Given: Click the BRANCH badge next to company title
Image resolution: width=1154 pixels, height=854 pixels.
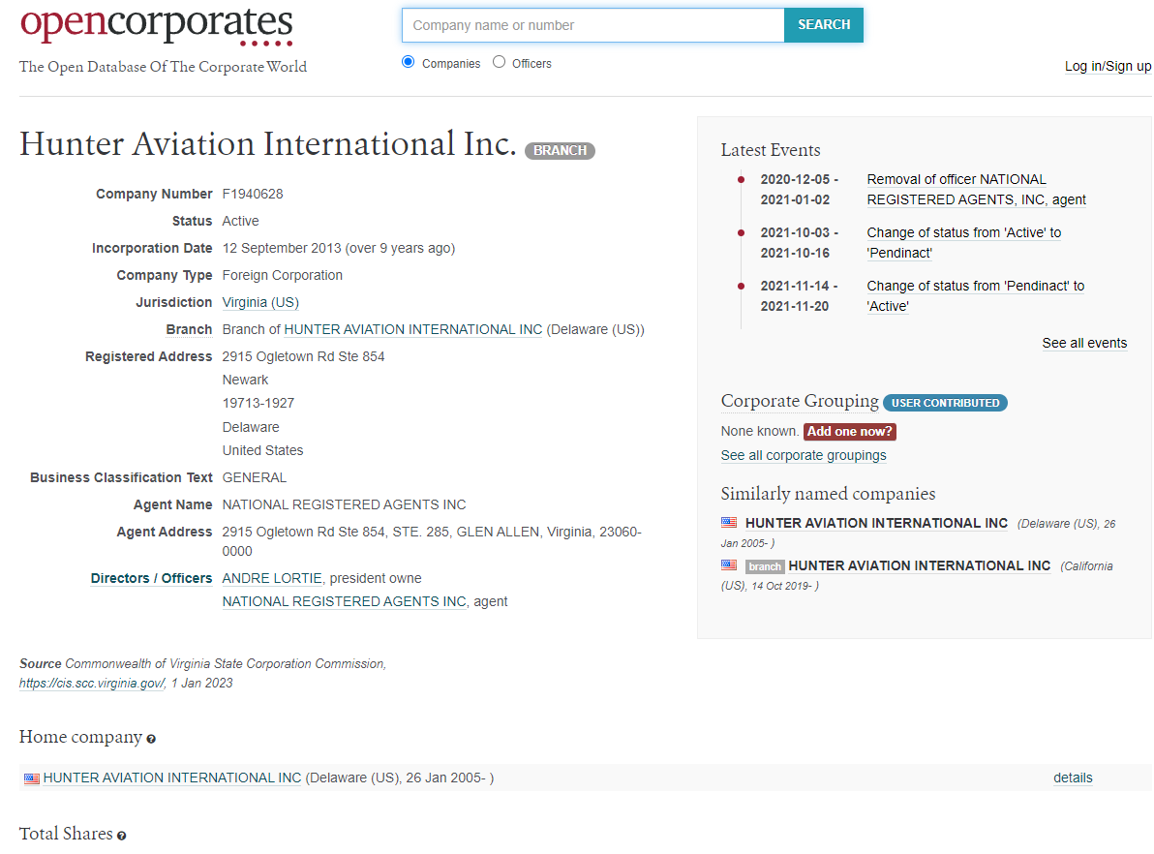Looking at the screenshot, I should (x=560, y=150).
